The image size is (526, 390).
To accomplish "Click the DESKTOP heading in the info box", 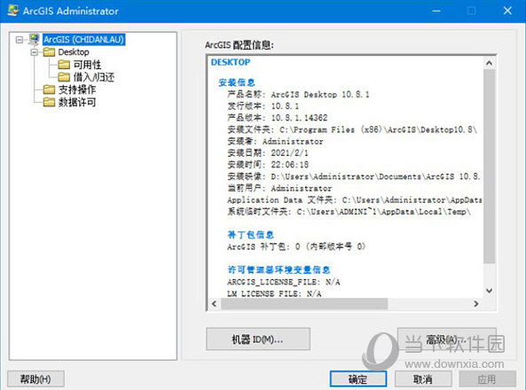I will click(x=231, y=62).
